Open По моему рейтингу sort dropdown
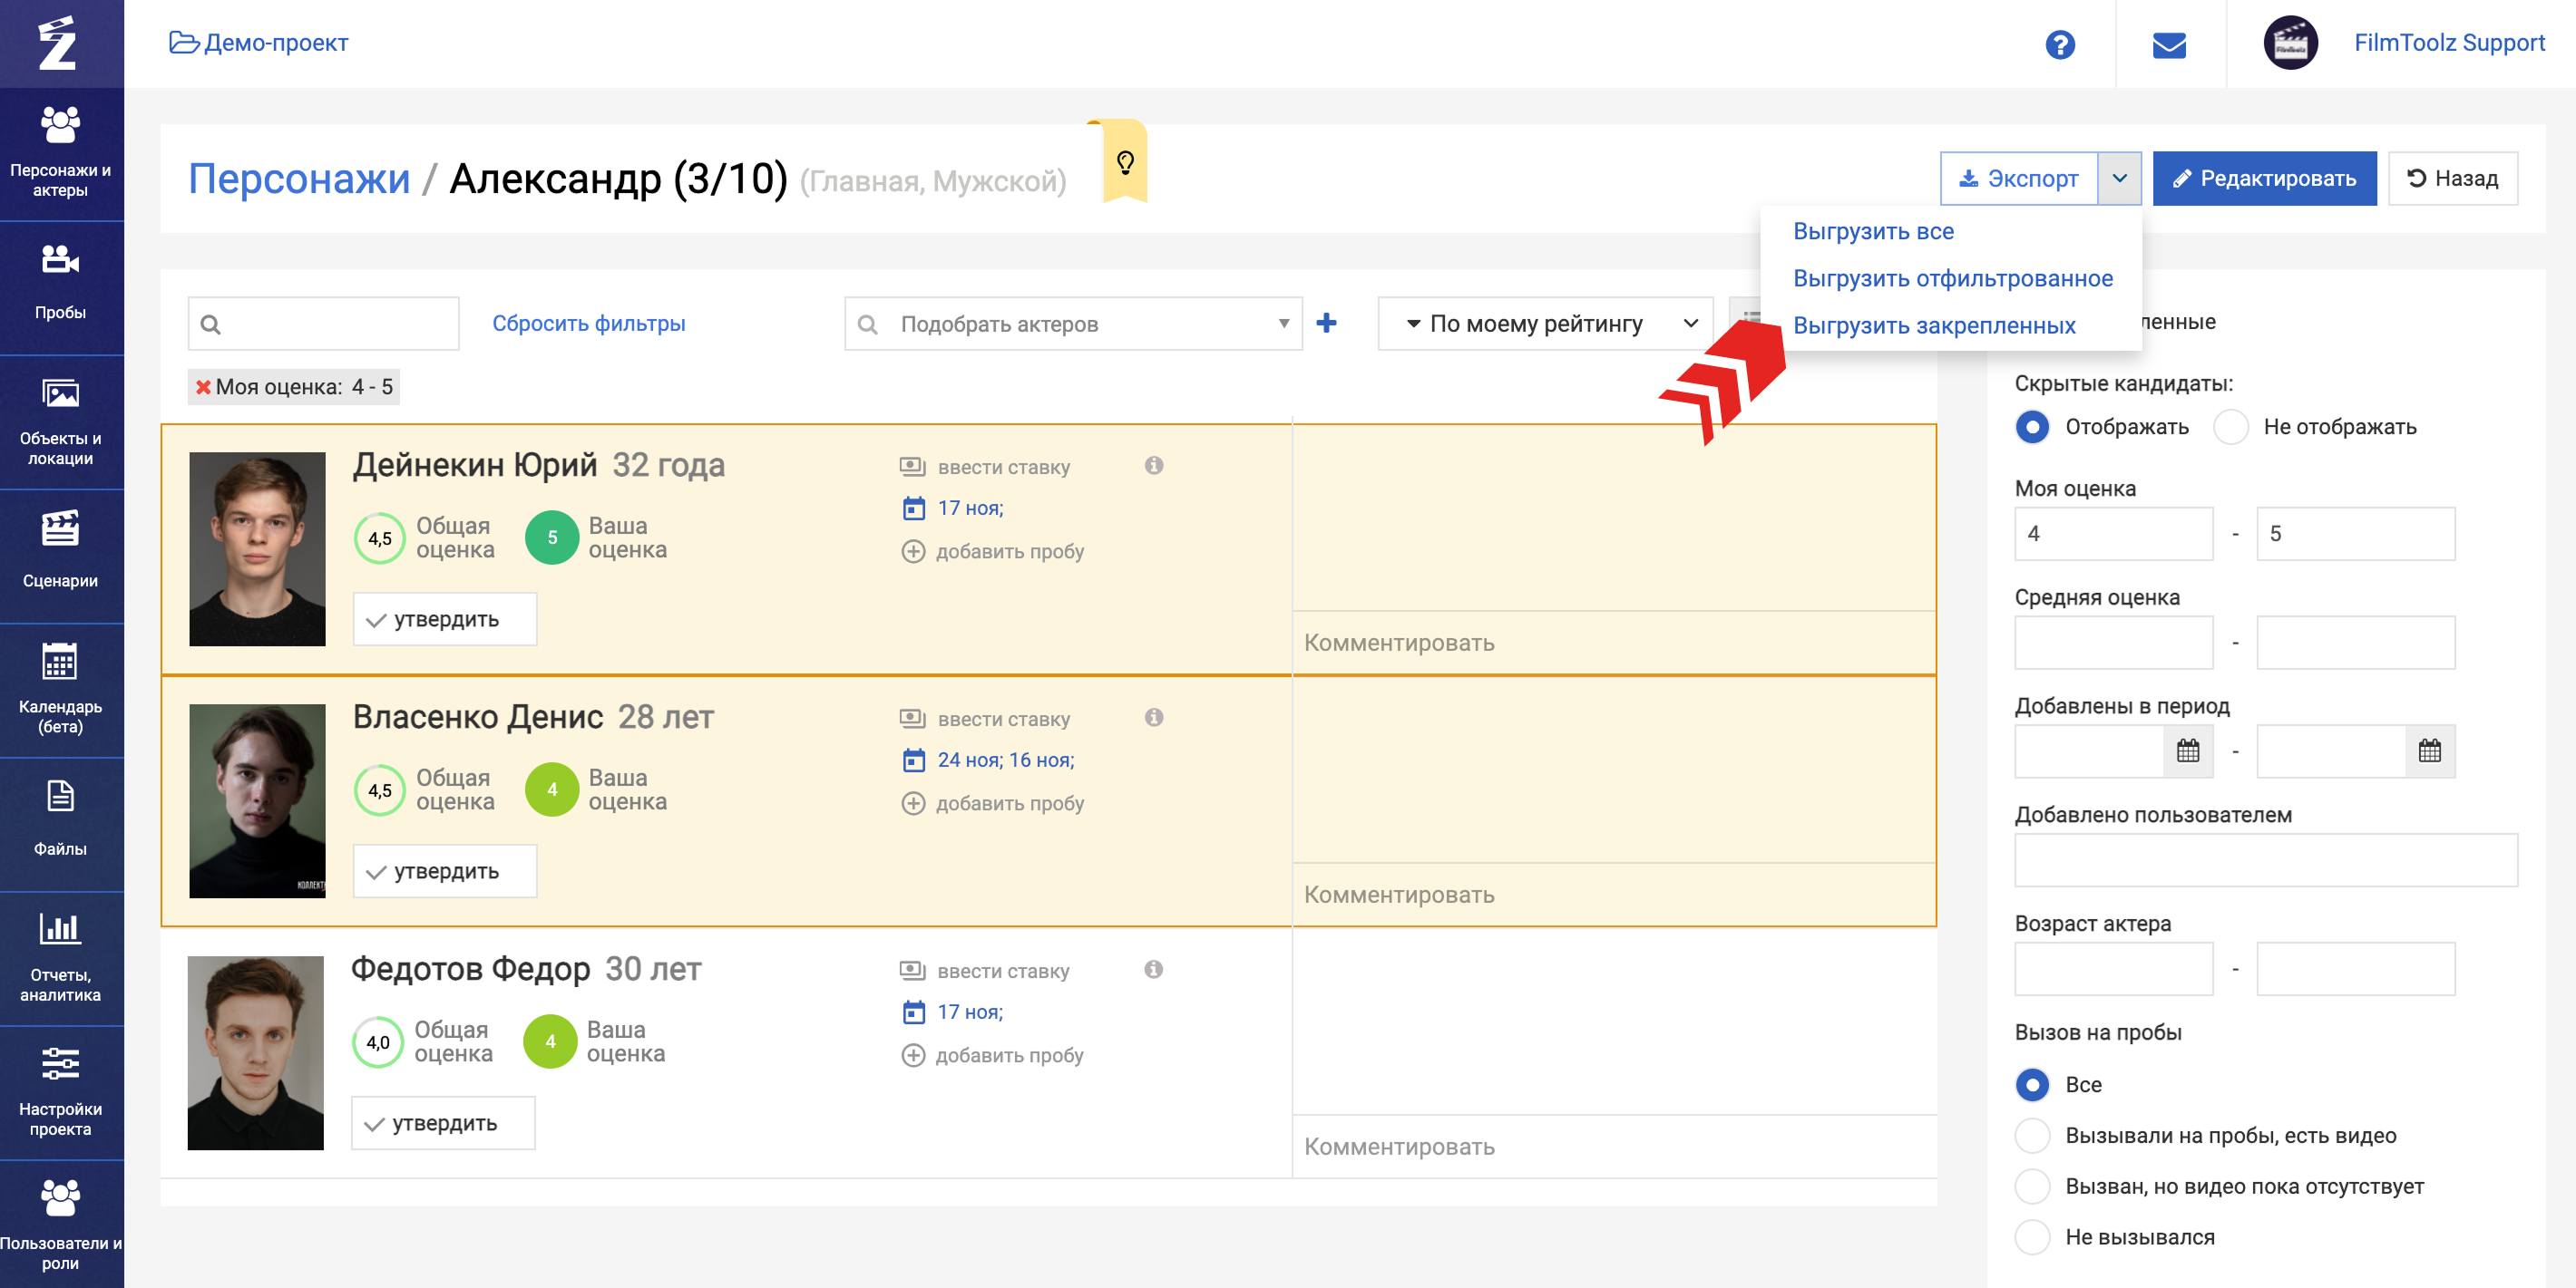 click(x=1544, y=323)
